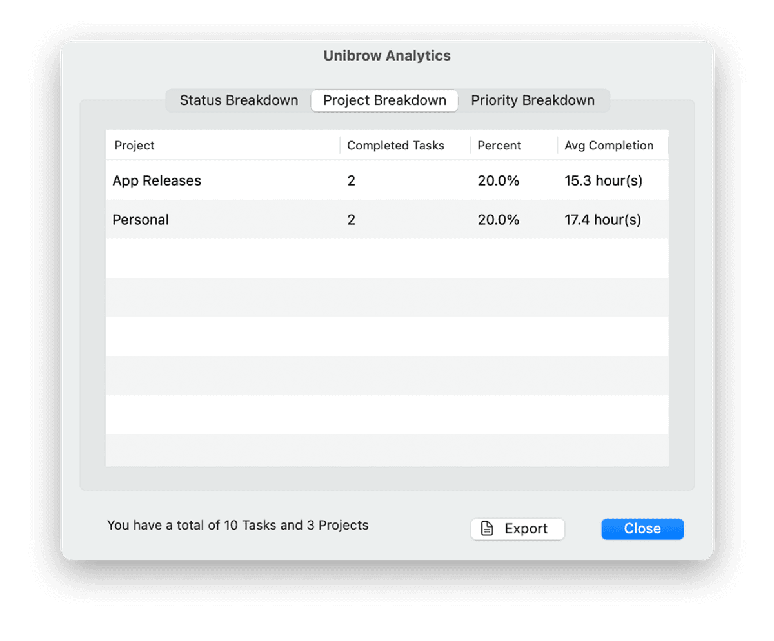774x641 pixels.
Task: Click the total tasks and projects summary text
Action: (x=238, y=526)
